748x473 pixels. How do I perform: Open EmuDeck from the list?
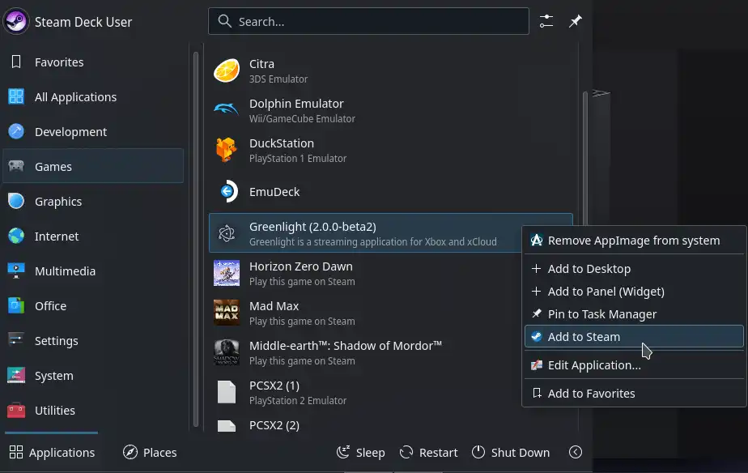(274, 192)
